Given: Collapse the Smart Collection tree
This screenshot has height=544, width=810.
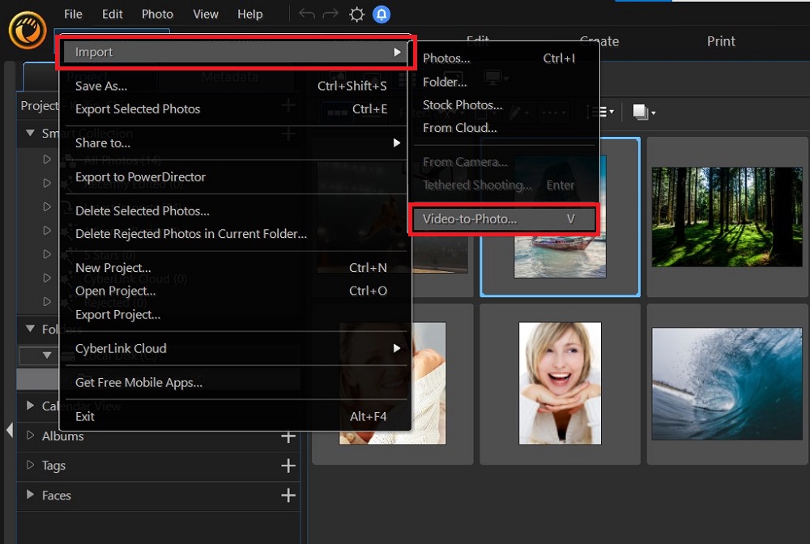Looking at the screenshot, I should click(31, 134).
